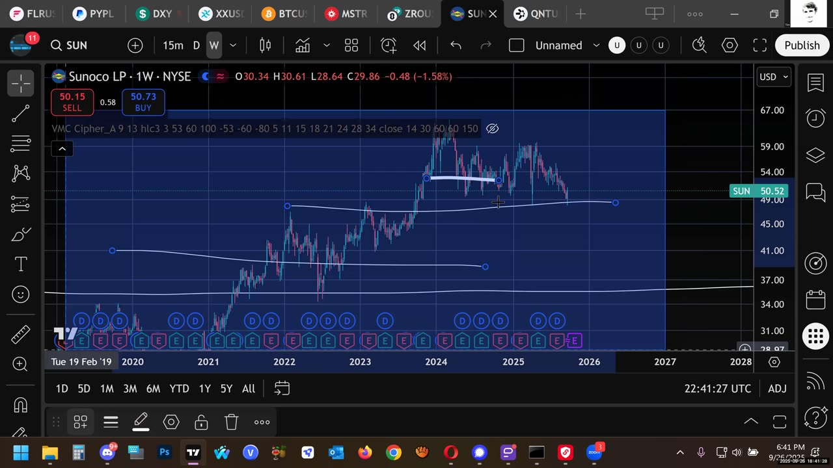
Task: Open the time zone menu at 22:41:27 UTC
Action: 717,389
